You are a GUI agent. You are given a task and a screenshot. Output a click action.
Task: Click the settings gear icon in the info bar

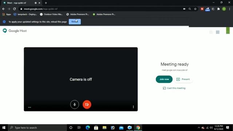4,22
